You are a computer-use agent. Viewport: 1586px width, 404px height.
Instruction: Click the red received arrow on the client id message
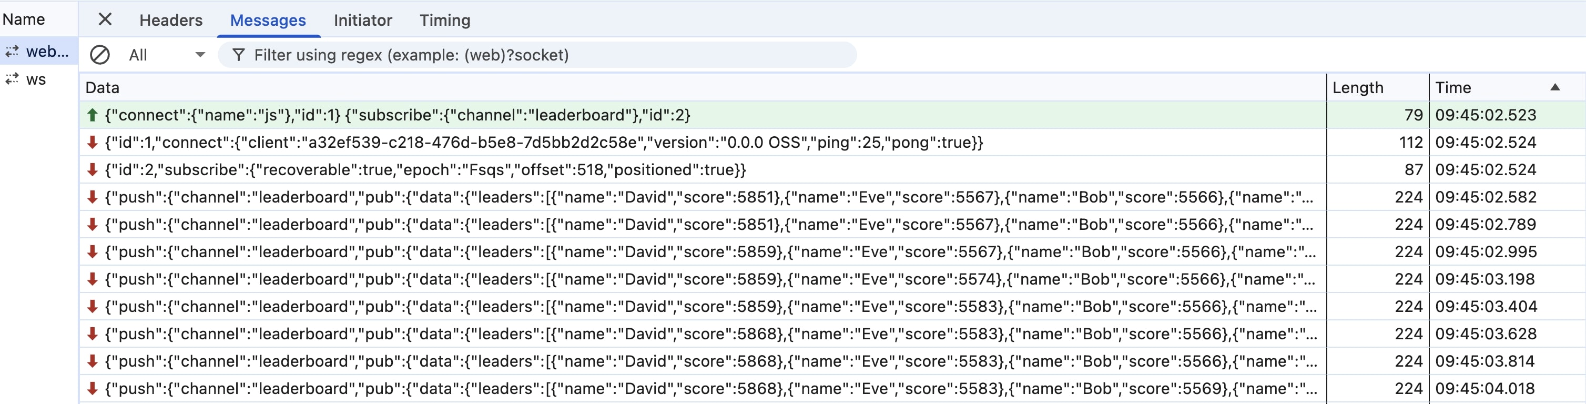click(x=93, y=142)
